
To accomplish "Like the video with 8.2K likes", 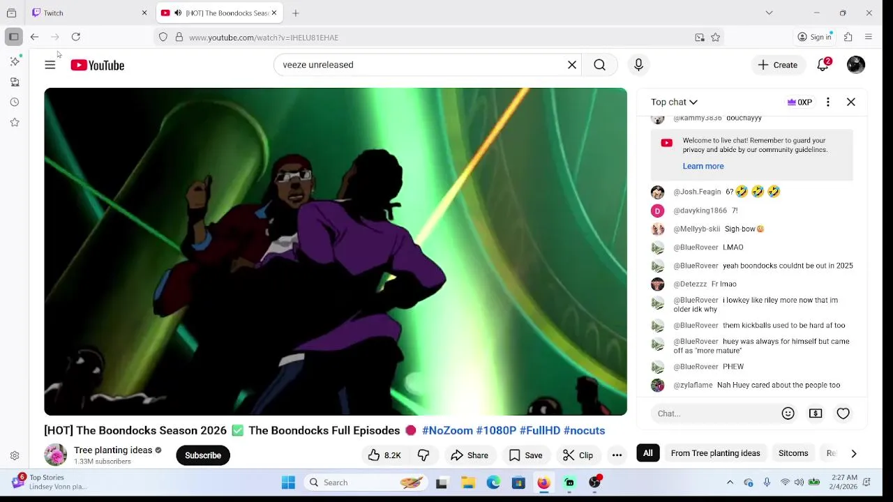I will [384, 455].
